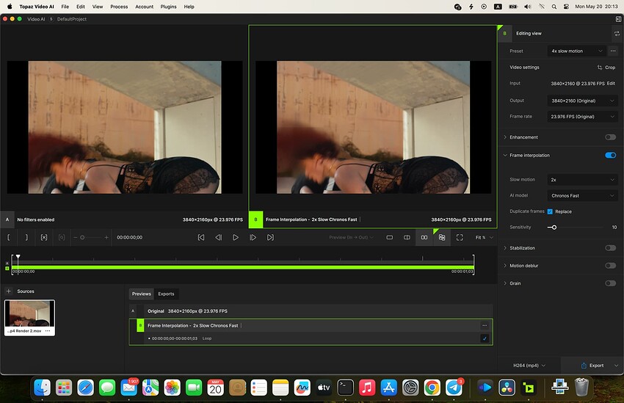Open the AI model Chronos Fast dropdown
624x403 pixels.
(583, 196)
